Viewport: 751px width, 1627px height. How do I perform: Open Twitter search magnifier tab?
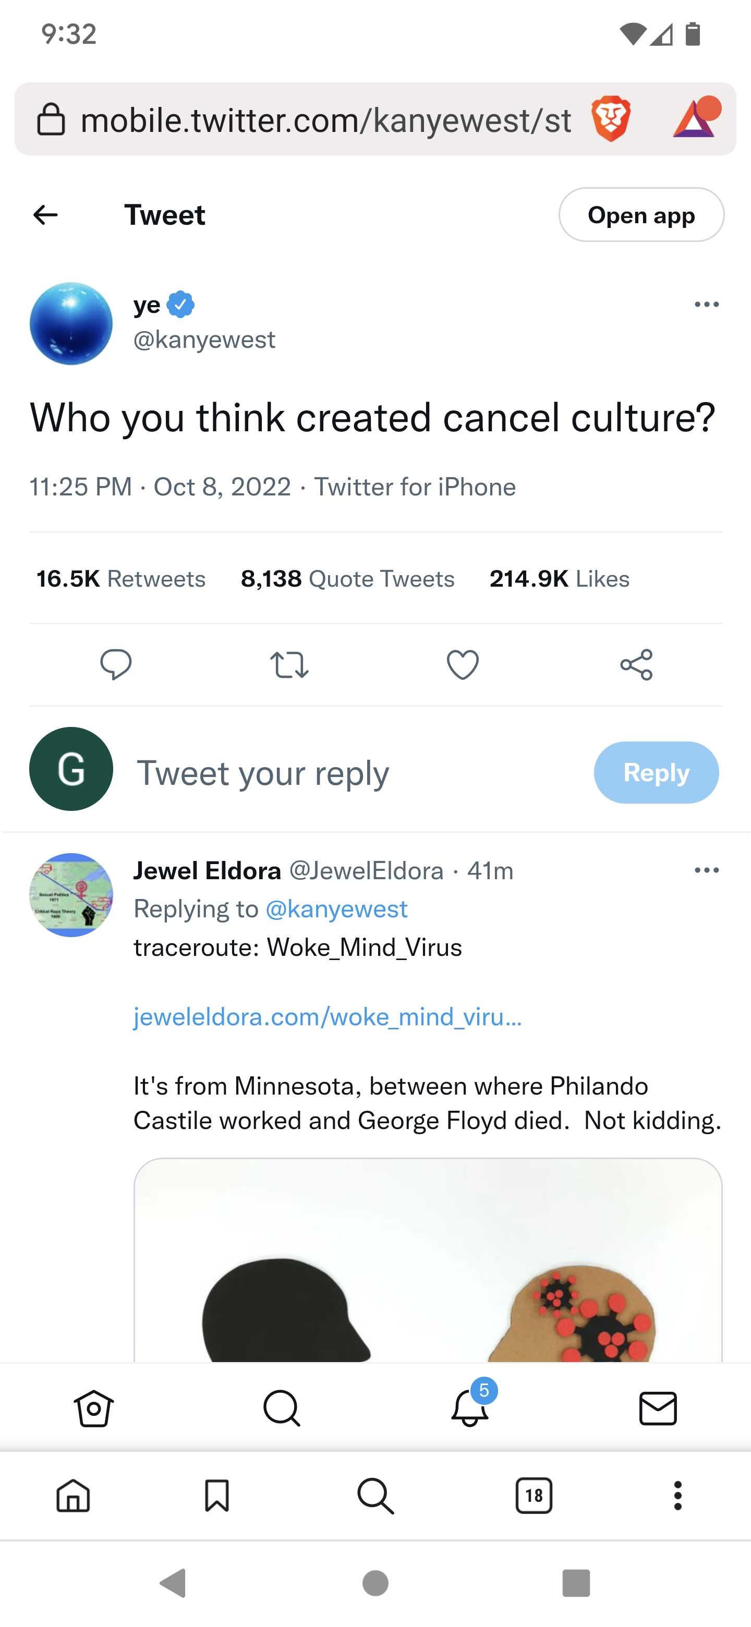282,1409
